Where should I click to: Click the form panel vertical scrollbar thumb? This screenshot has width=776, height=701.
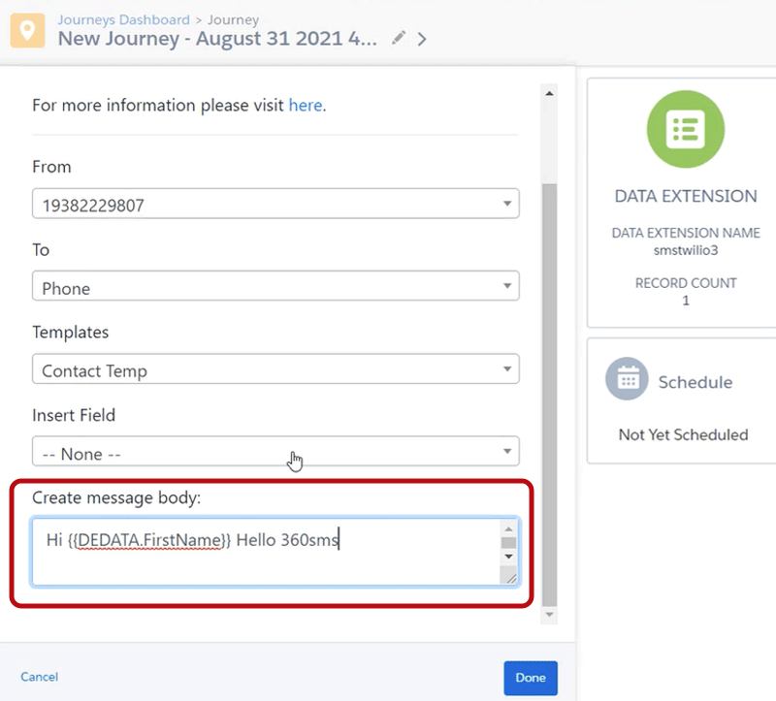point(549,388)
